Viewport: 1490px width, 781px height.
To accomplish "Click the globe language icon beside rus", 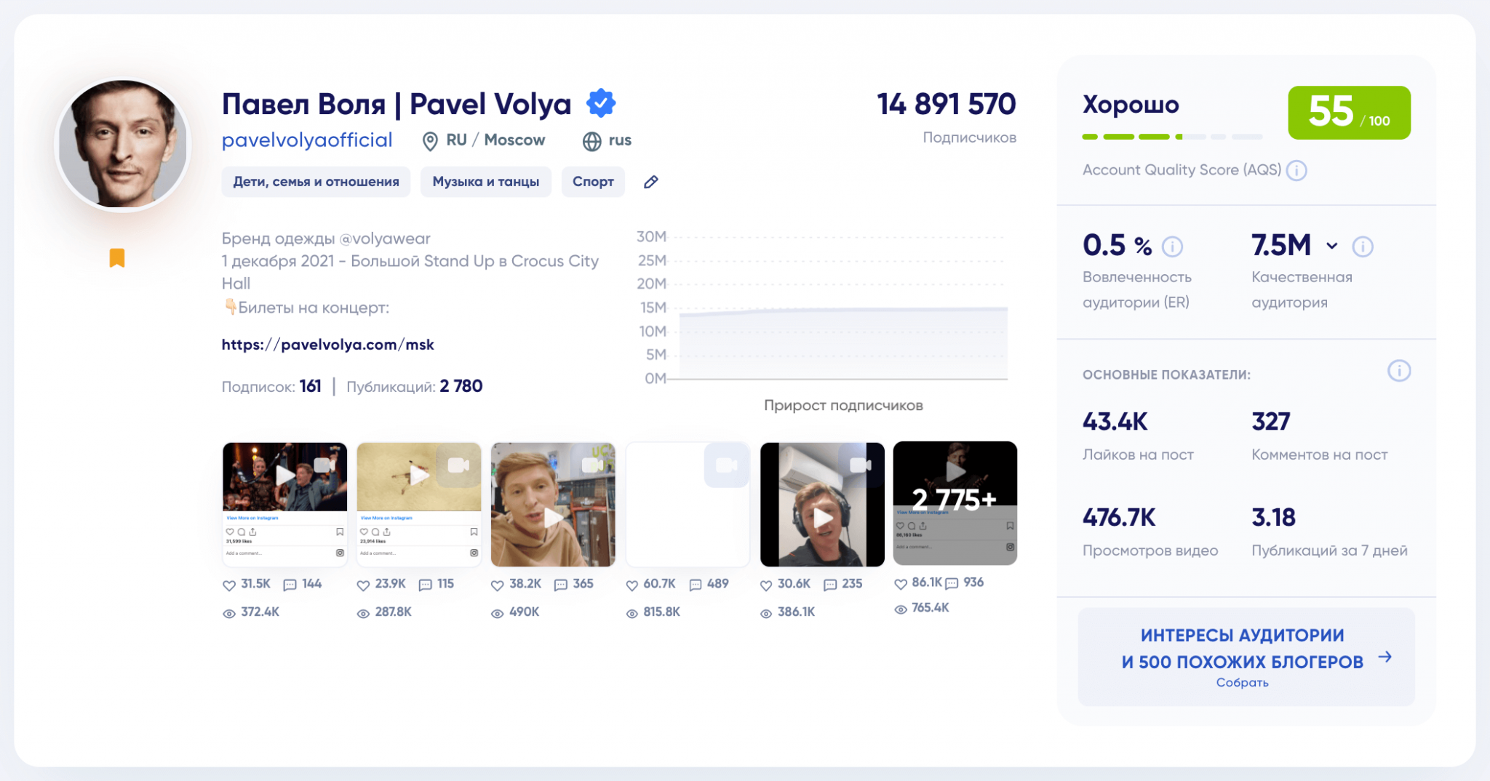I will click(x=592, y=141).
